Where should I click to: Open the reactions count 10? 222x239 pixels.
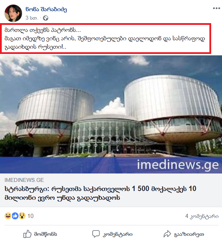[30, 216]
